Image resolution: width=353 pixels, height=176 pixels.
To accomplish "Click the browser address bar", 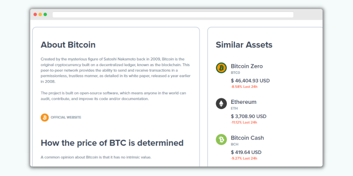I will click(173, 15).
